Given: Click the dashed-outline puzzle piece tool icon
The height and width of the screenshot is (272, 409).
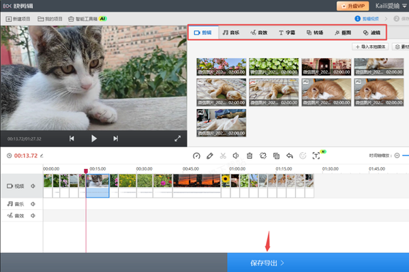Looking at the screenshot, I should pyautogui.click(x=263, y=155).
